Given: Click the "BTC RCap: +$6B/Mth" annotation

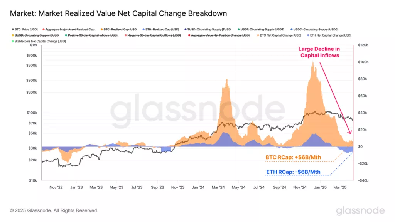Looking at the screenshot, I should click(294, 157).
